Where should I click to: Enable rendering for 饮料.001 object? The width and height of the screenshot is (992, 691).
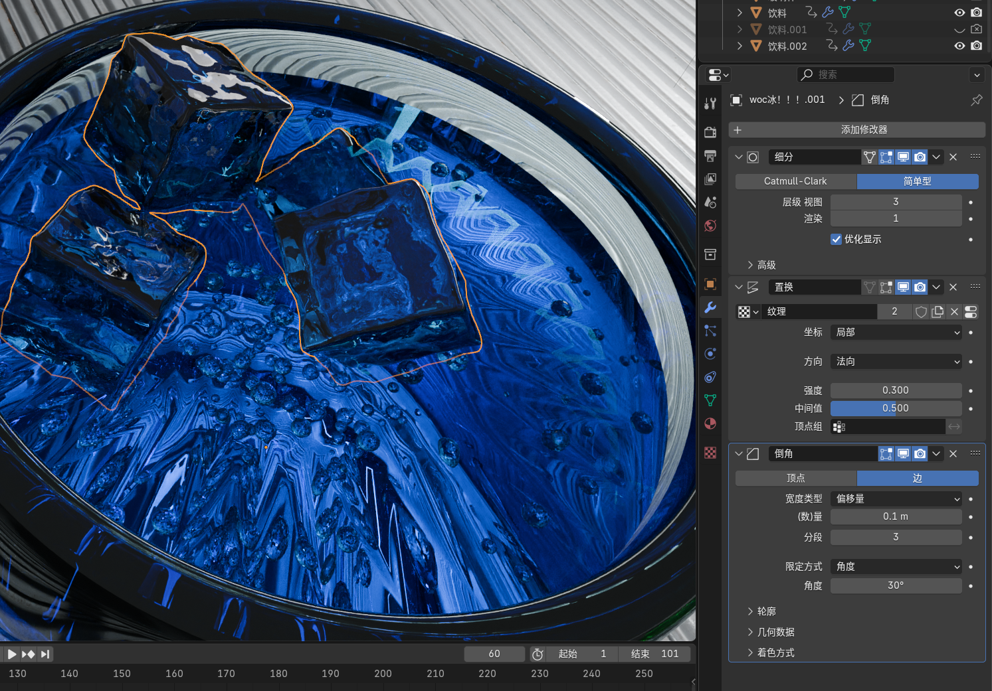pos(976,29)
